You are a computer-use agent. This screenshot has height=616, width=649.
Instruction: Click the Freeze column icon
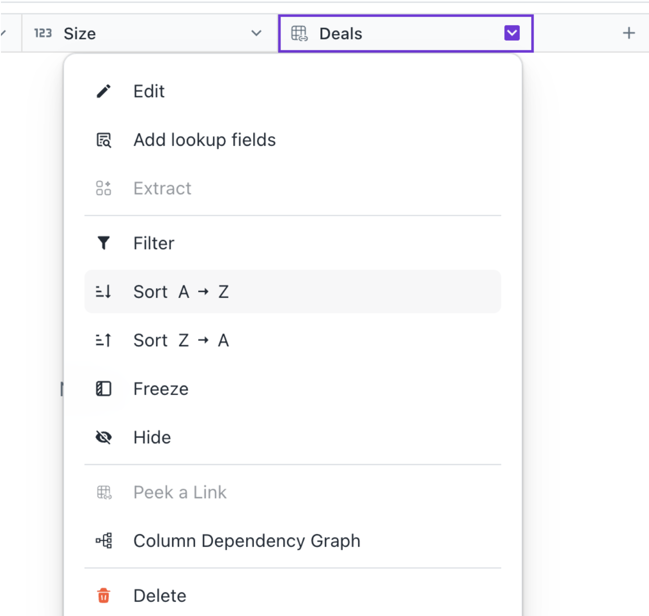click(104, 389)
